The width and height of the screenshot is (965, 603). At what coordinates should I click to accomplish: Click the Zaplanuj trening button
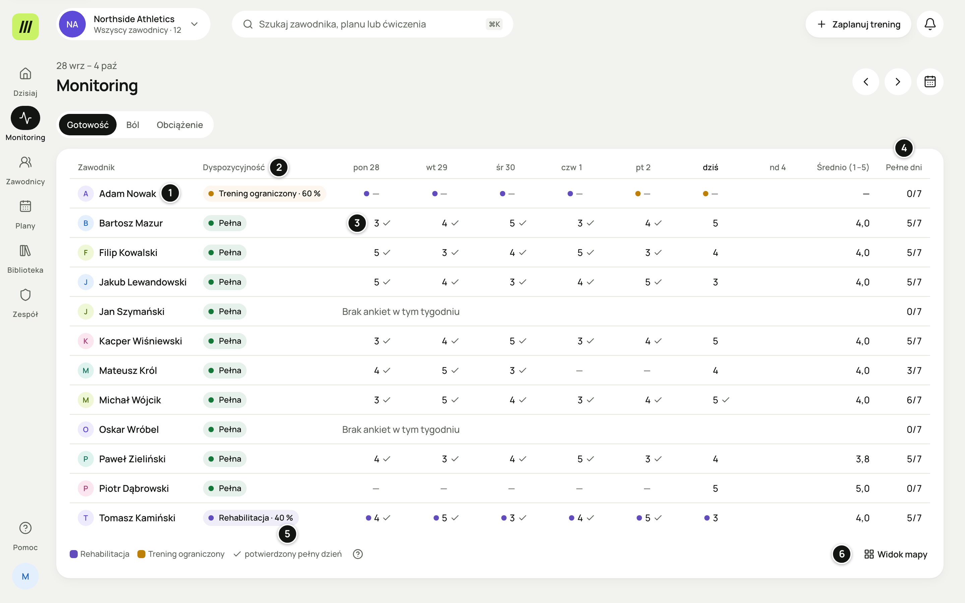pyautogui.click(x=858, y=24)
